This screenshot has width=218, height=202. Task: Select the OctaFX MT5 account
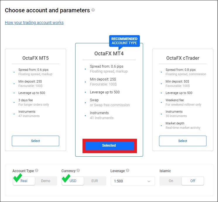[35, 141]
